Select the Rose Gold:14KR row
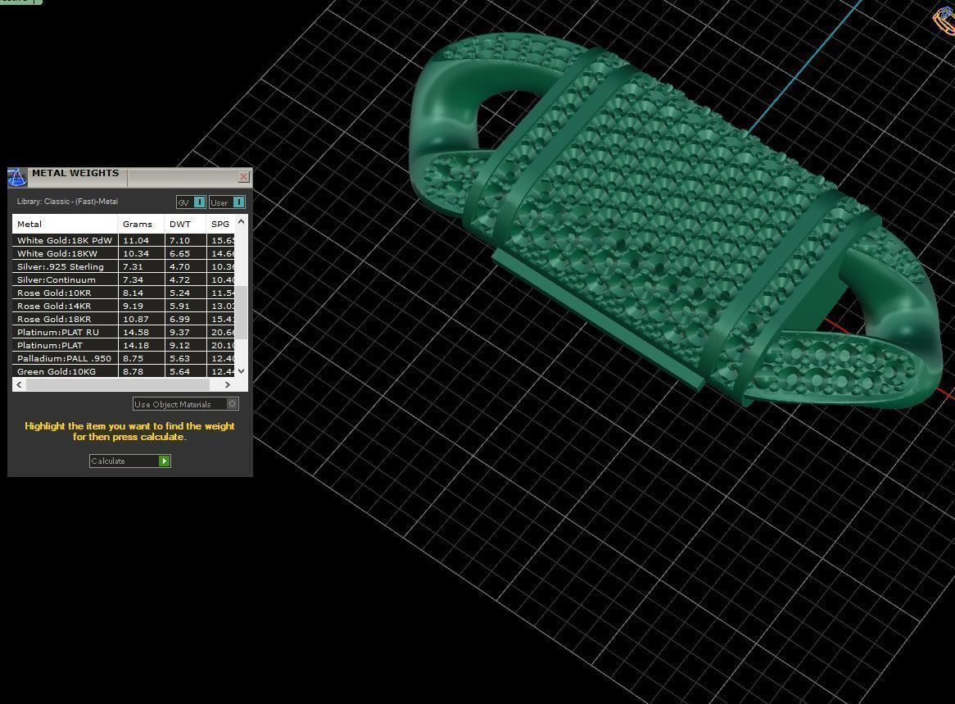The image size is (955, 704). pyautogui.click(x=124, y=306)
